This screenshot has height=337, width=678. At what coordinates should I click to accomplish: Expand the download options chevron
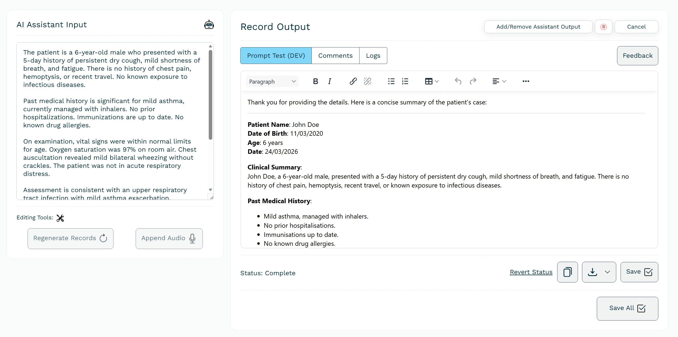click(607, 272)
